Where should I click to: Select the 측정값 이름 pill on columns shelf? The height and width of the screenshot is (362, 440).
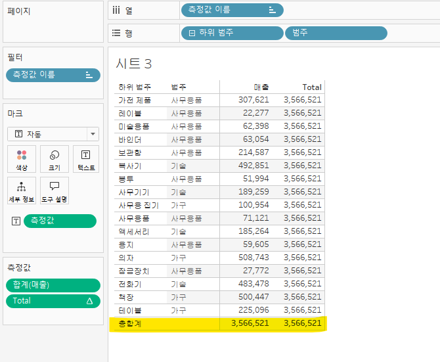232,11
